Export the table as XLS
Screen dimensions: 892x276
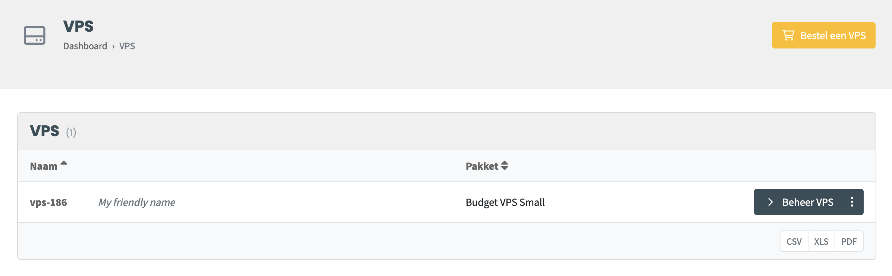tap(821, 241)
